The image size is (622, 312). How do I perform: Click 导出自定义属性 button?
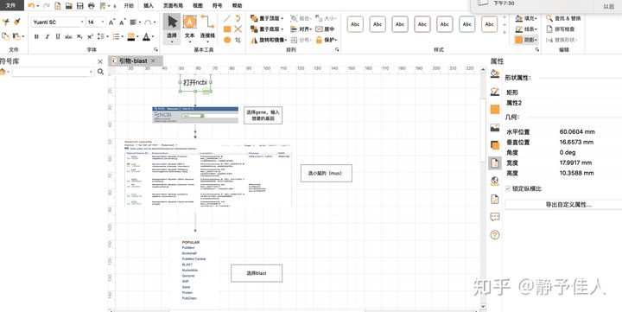[x=563, y=205]
